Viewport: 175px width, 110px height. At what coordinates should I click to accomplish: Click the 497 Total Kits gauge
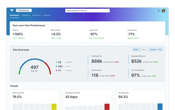tap(35, 67)
